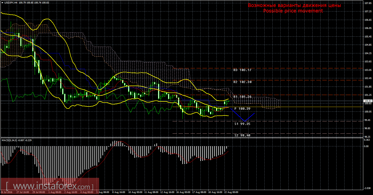Select the R3 103.17 resistance label
Image resolution: width=373 pixels, height=195 pixels.
pos(242,70)
